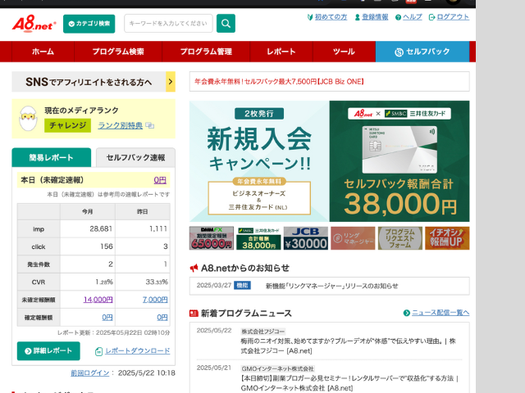The width and height of the screenshot is (525, 393).
Task: Click the A8.net logo
Action: pyautogui.click(x=34, y=24)
